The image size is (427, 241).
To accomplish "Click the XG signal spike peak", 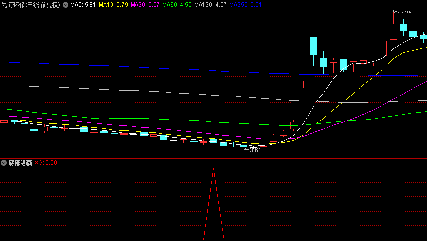I will (x=213, y=169).
